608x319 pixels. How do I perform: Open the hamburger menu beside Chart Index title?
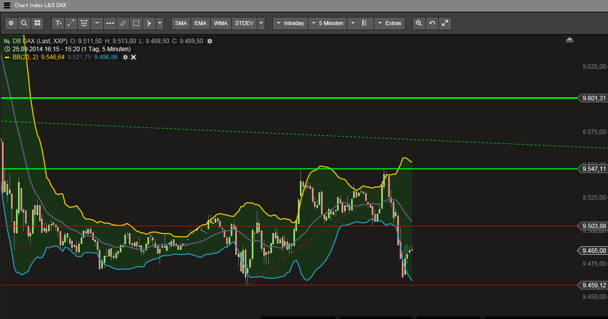[x=7, y=5]
